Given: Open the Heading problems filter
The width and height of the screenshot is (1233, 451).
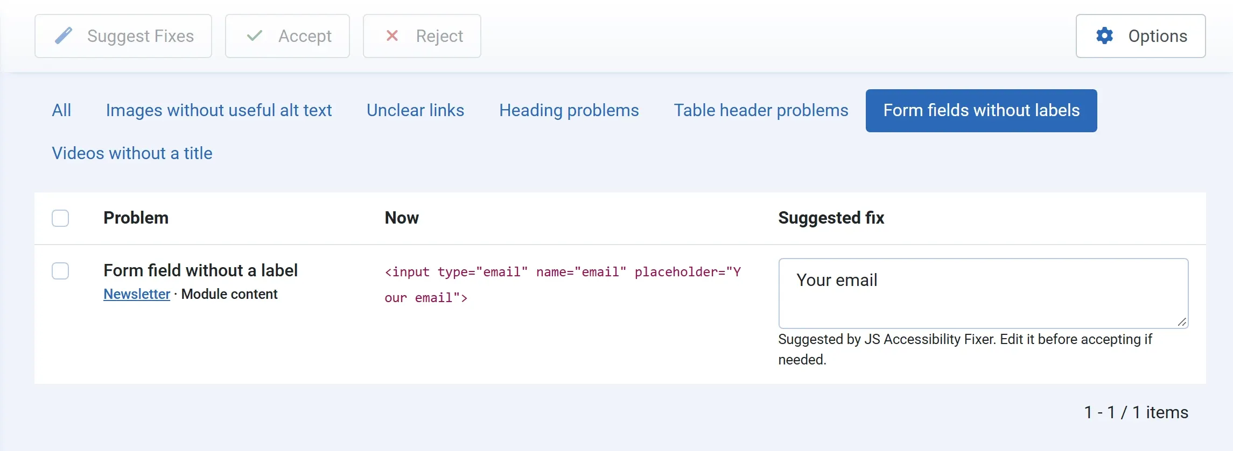Looking at the screenshot, I should click(569, 110).
